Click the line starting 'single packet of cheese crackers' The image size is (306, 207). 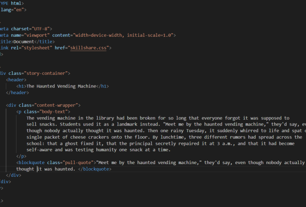tap(164, 137)
